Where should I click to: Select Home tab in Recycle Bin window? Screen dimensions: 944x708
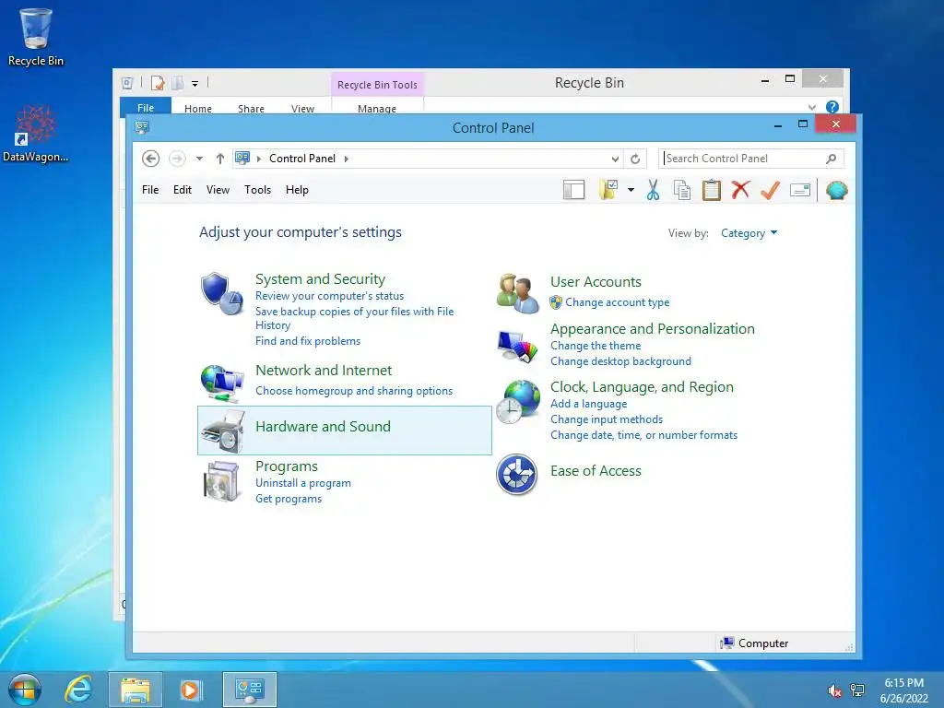point(198,108)
